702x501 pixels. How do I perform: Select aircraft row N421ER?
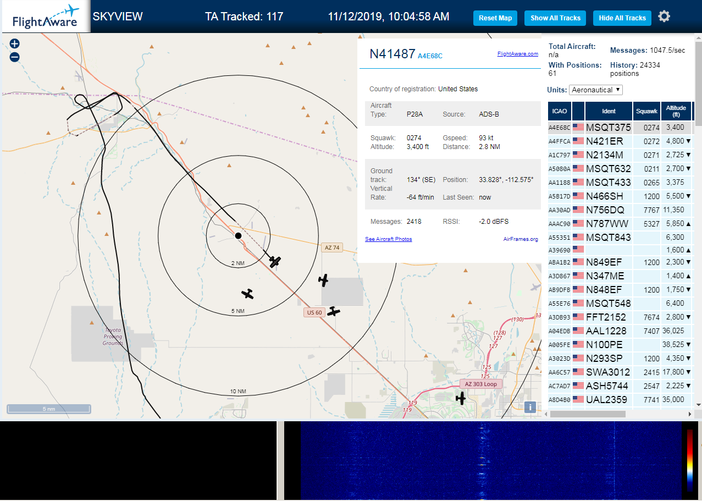point(620,141)
